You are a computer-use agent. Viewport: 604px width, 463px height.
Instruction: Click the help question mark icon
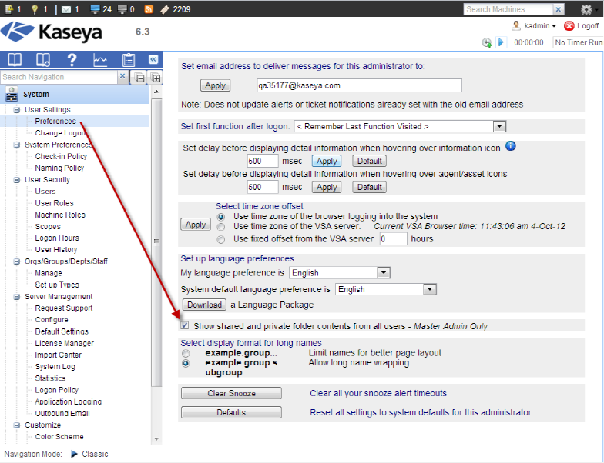point(72,60)
